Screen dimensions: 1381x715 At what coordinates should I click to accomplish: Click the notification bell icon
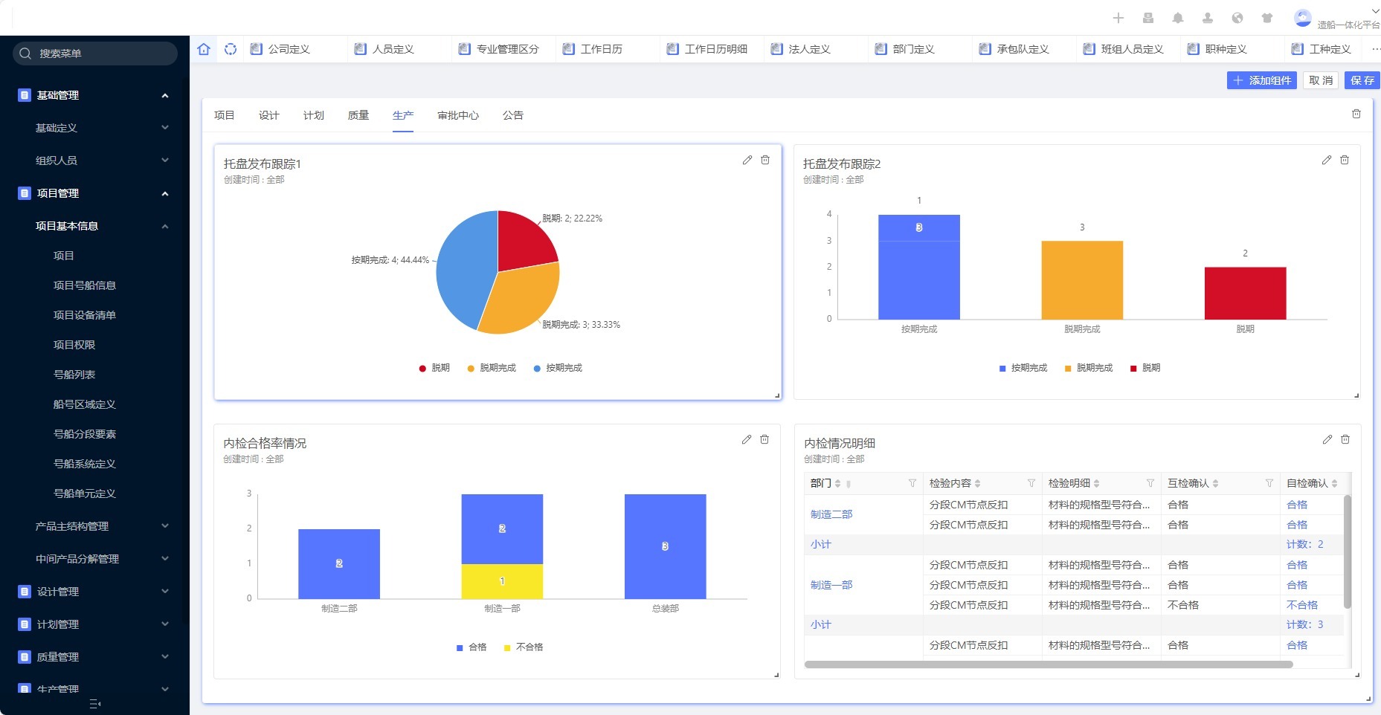pos(1178,18)
